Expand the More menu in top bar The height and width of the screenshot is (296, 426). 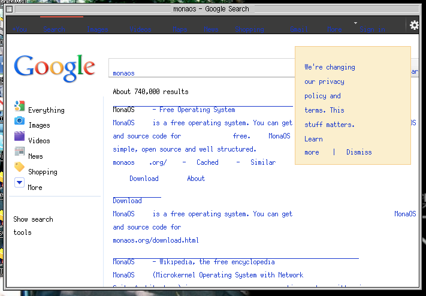click(x=334, y=29)
